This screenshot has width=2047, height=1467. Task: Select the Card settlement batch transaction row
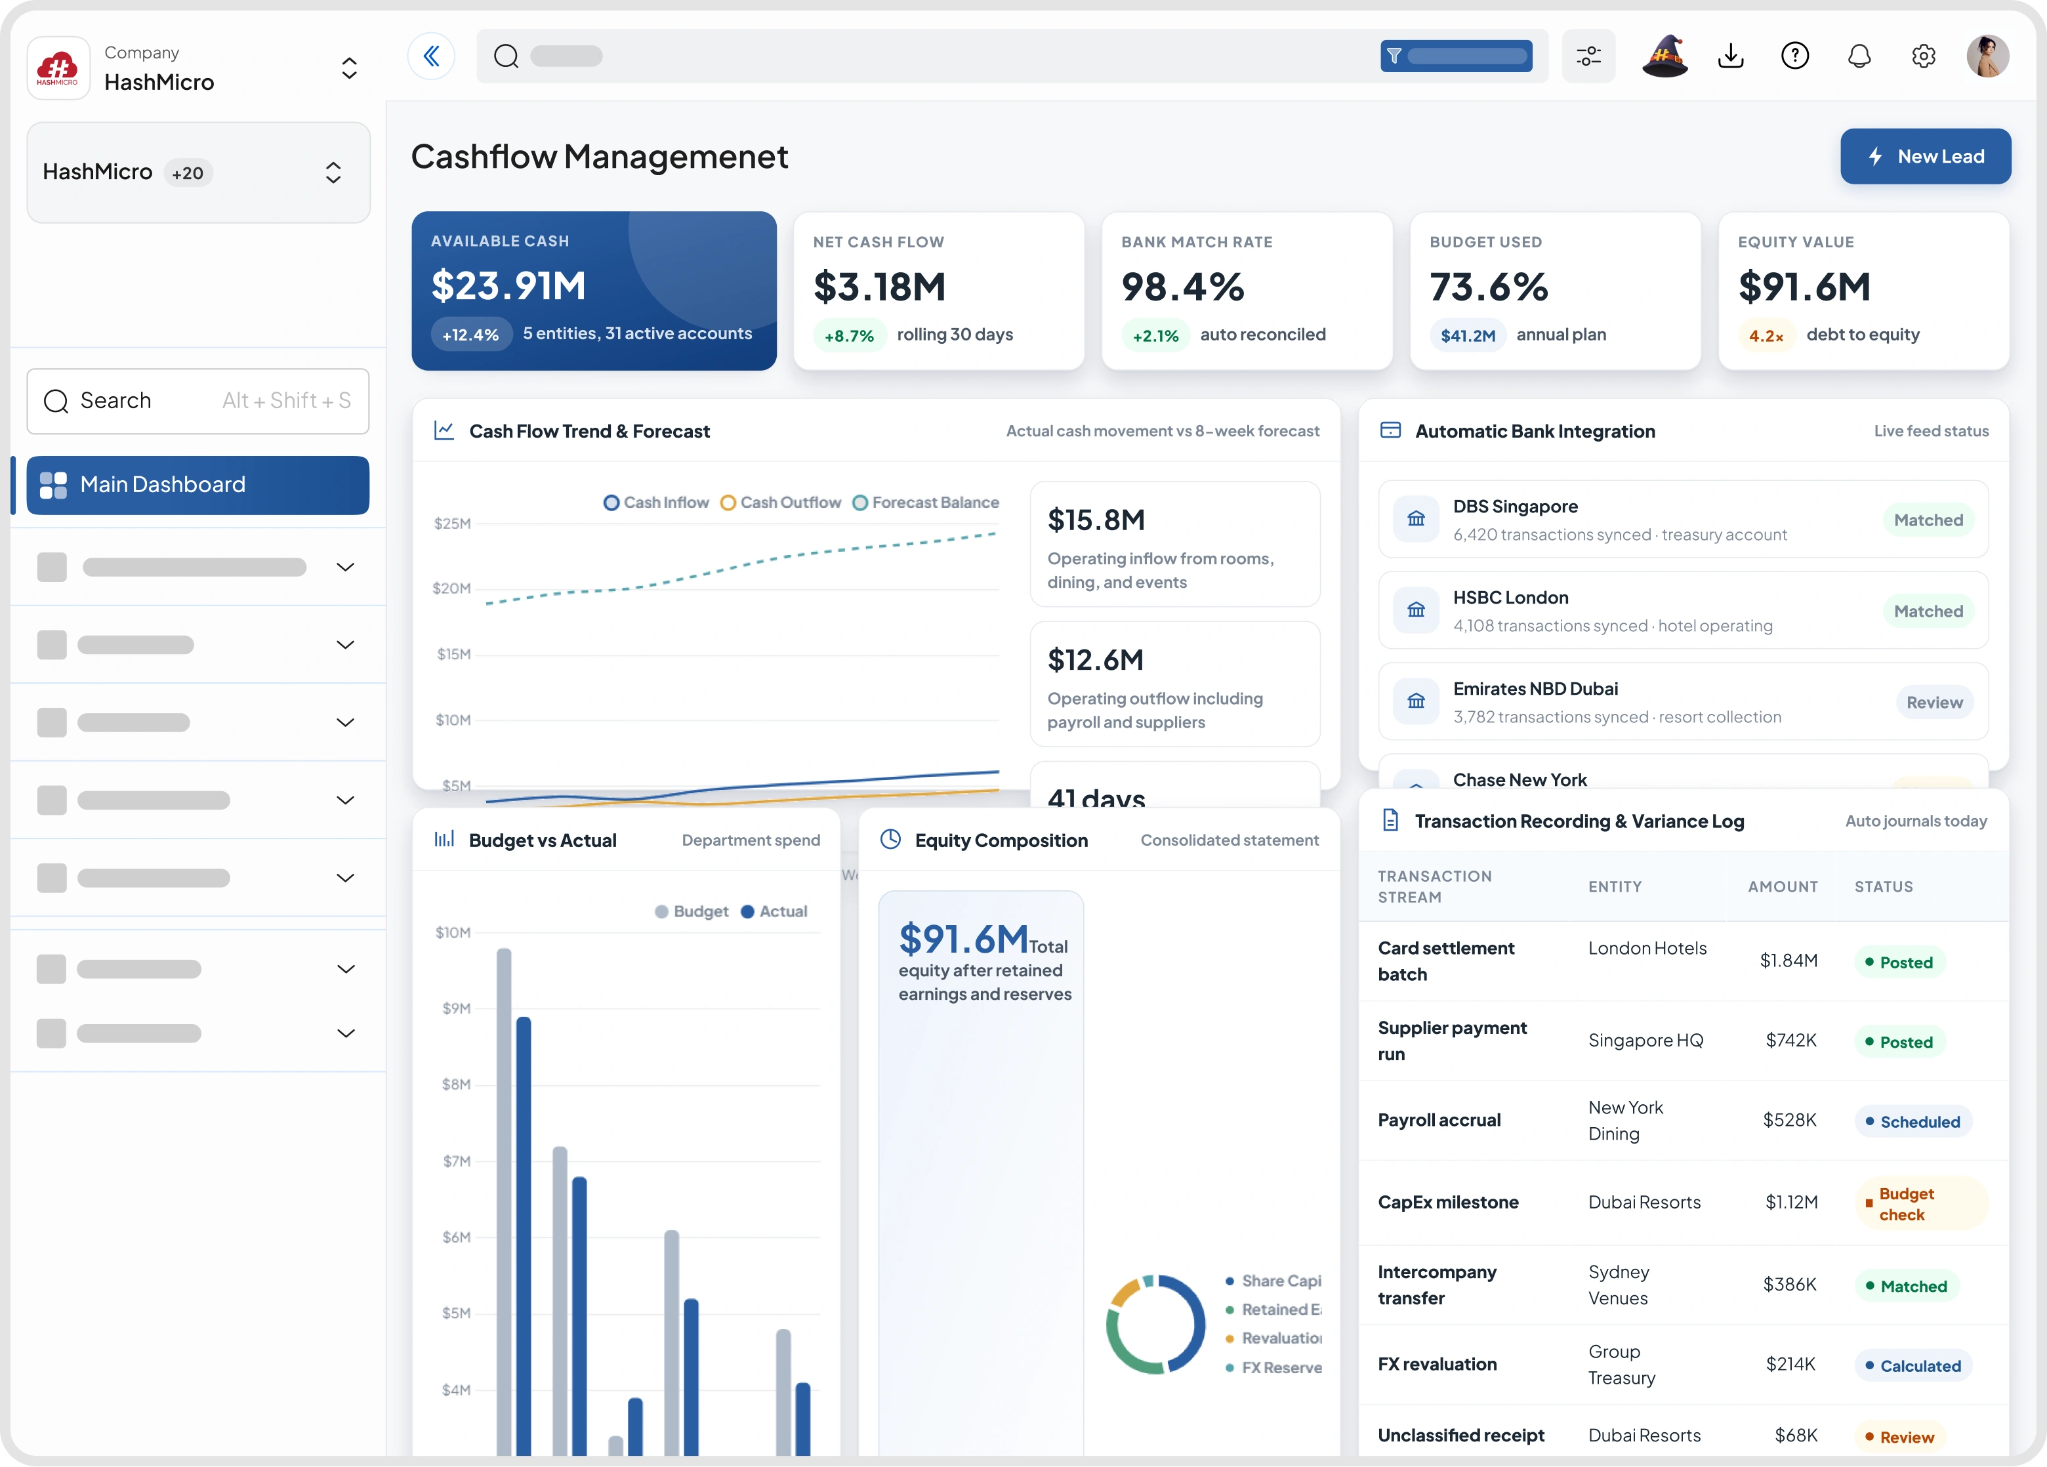tap(1684, 961)
